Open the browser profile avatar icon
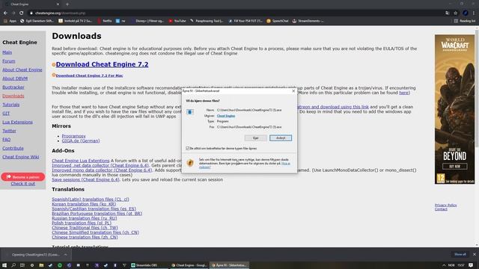The height and width of the screenshot is (269, 479). 466,13
